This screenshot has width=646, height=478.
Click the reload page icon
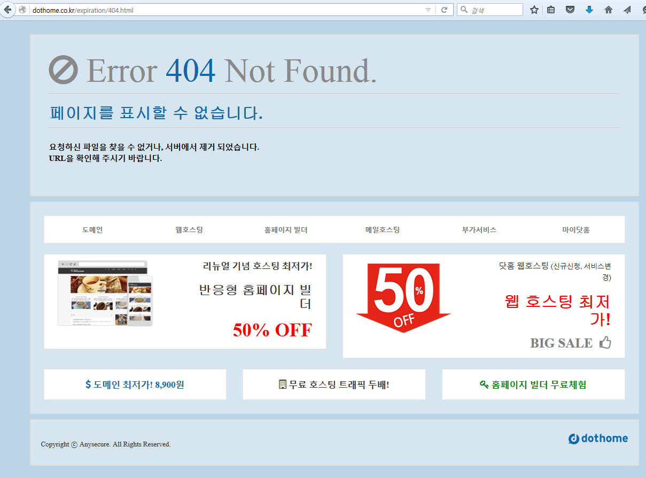(x=444, y=10)
